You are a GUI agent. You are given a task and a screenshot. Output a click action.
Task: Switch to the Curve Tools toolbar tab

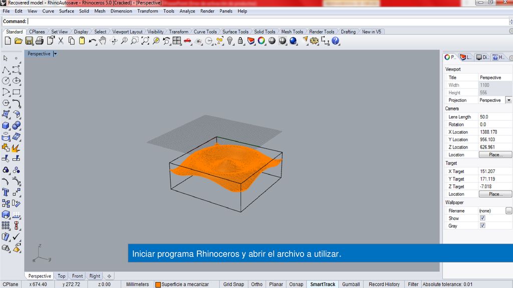click(205, 31)
